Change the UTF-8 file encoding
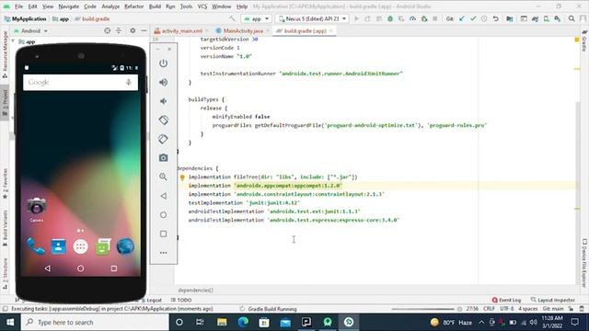 506,309
